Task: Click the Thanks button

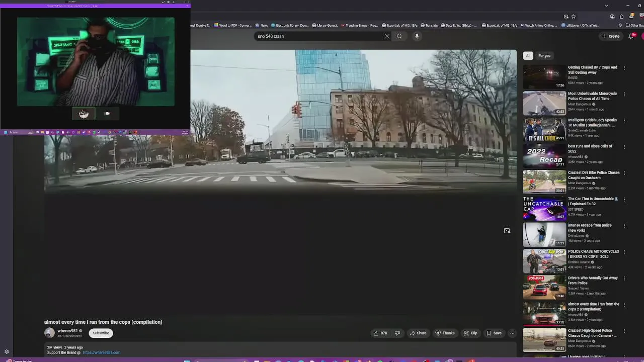Action: [x=445, y=333]
